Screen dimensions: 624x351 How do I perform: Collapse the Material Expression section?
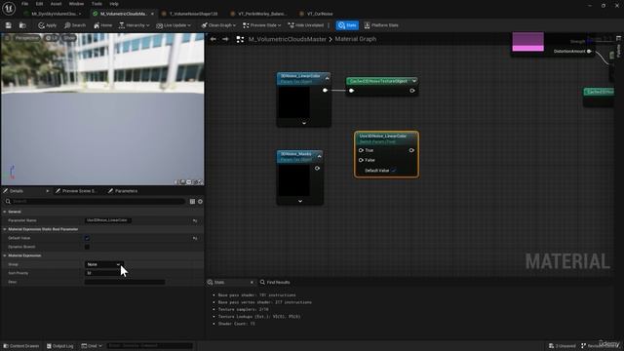(x=5, y=255)
